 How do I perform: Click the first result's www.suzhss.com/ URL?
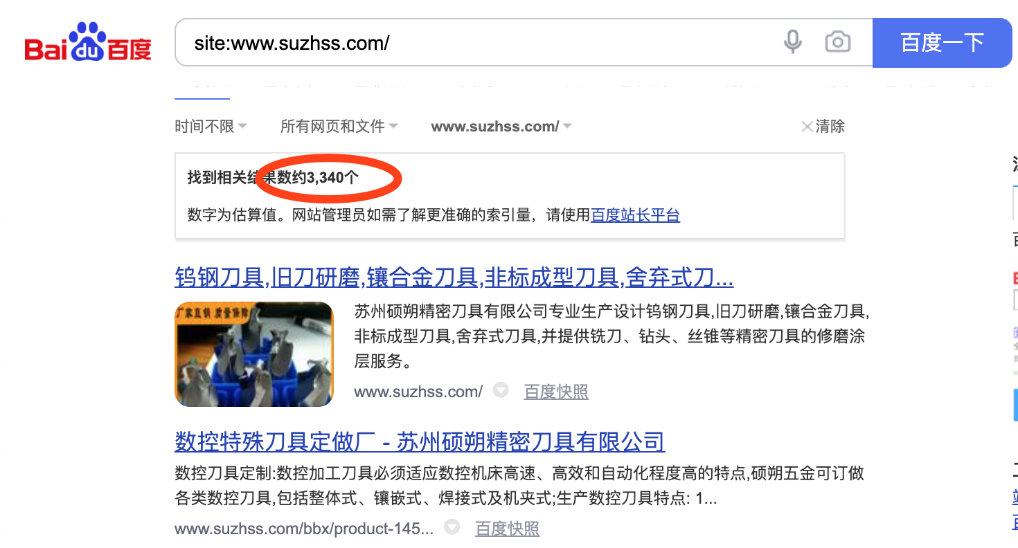click(x=418, y=392)
